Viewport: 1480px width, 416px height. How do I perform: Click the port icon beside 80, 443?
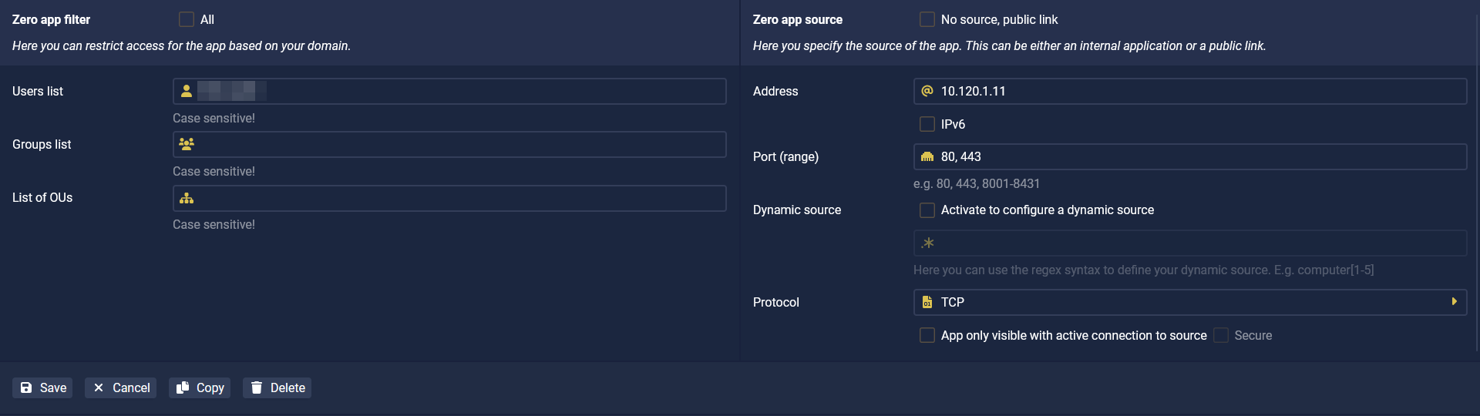tap(927, 156)
